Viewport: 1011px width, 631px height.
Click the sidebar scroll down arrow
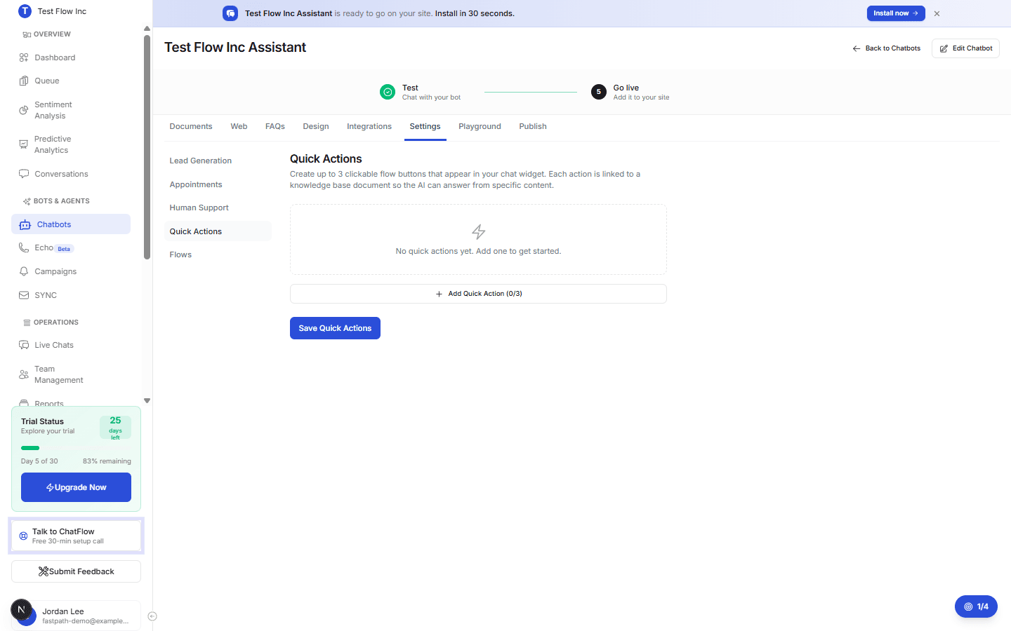[x=147, y=401]
